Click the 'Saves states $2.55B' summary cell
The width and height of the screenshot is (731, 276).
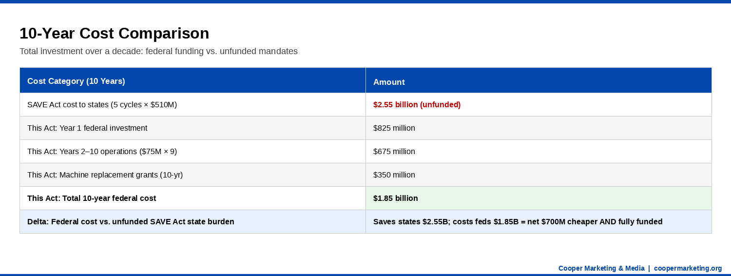pos(539,221)
